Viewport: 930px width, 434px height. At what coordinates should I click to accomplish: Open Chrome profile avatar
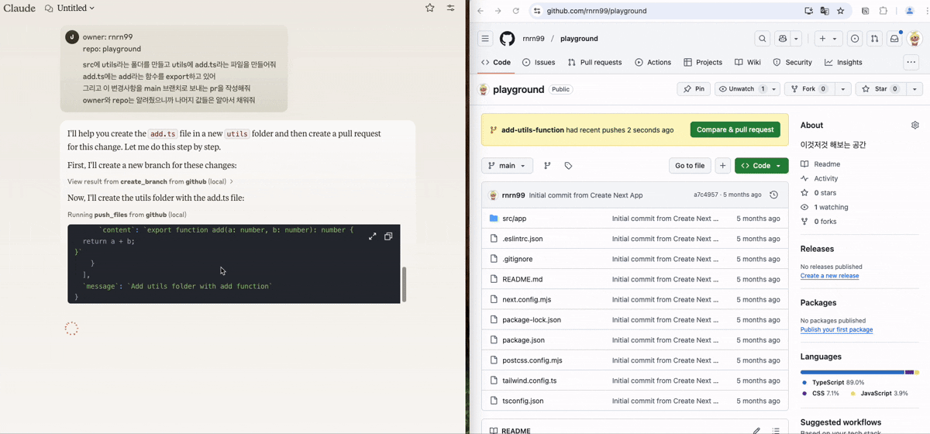coord(910,11)
